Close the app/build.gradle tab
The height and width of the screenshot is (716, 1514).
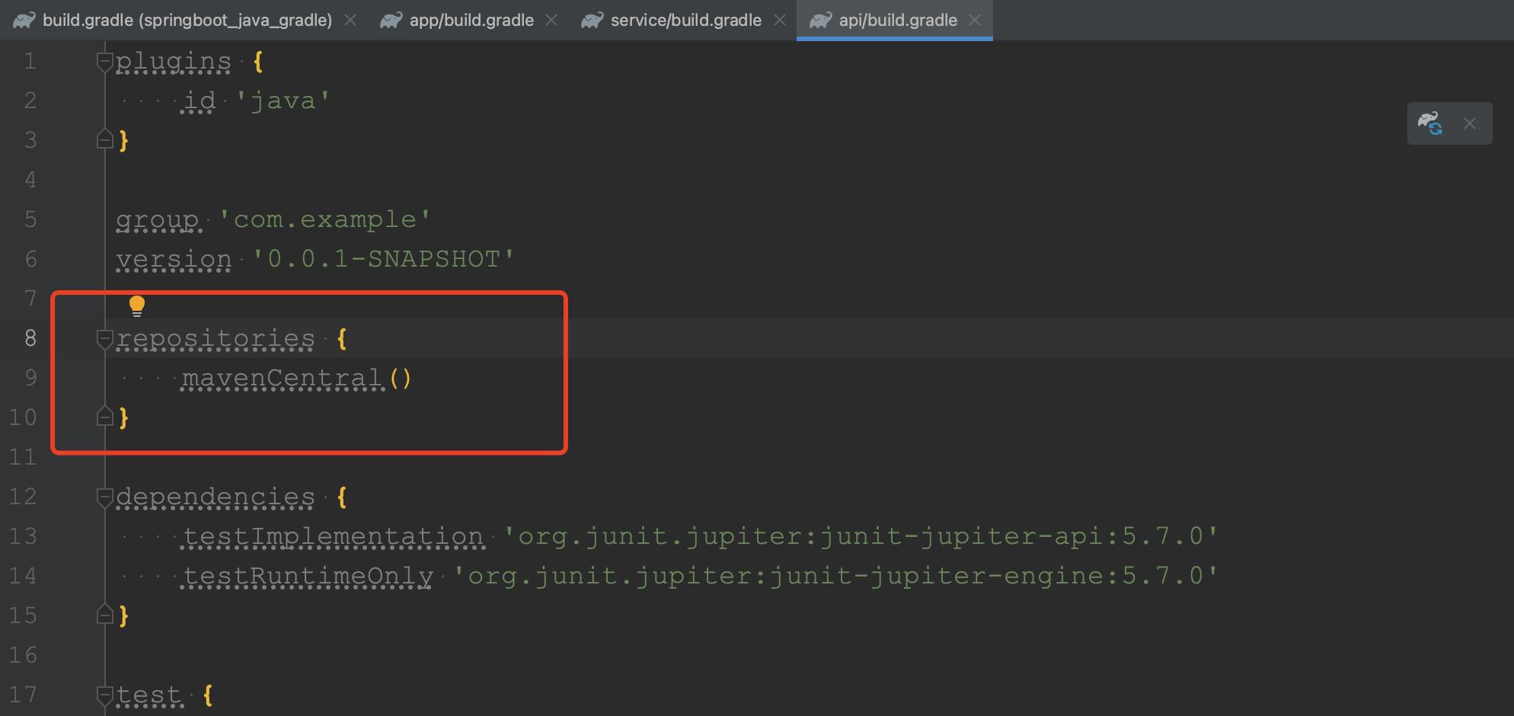tap(551, 21)
